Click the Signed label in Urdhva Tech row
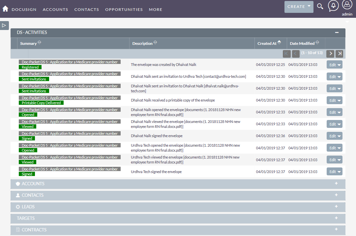 (x=27, y=174)
